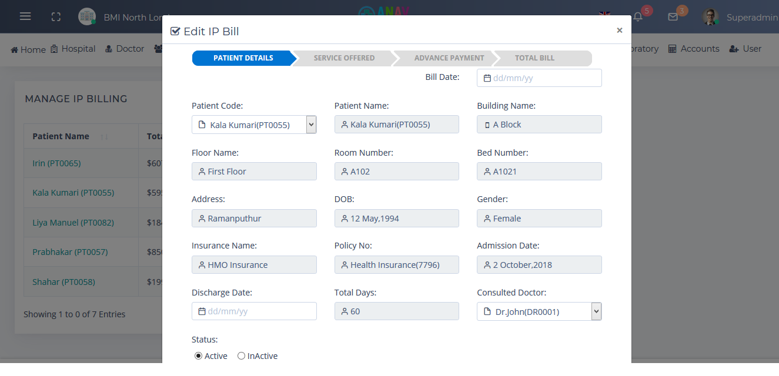Open the Accounts menu
This screenshot has width=779, height=376.
tap(694, 49)
